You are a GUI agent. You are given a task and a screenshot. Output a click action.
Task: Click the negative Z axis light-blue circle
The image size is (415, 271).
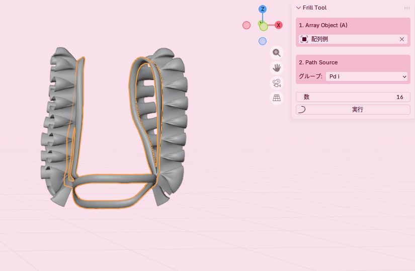(263, 41)
